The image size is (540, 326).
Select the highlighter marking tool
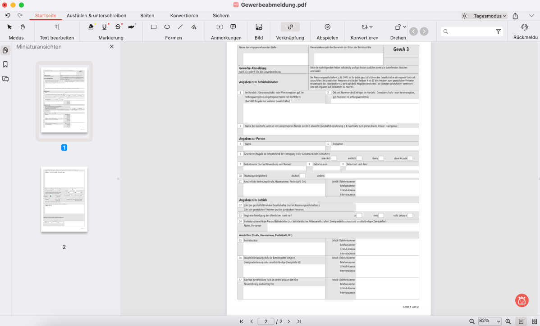[91, 27]
